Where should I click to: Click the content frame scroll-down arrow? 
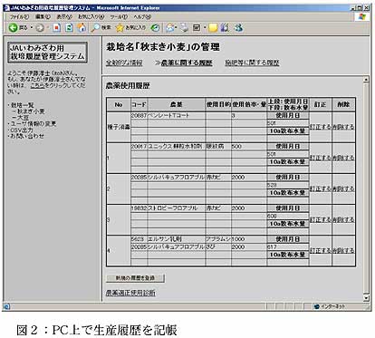[x=366, y=298]
